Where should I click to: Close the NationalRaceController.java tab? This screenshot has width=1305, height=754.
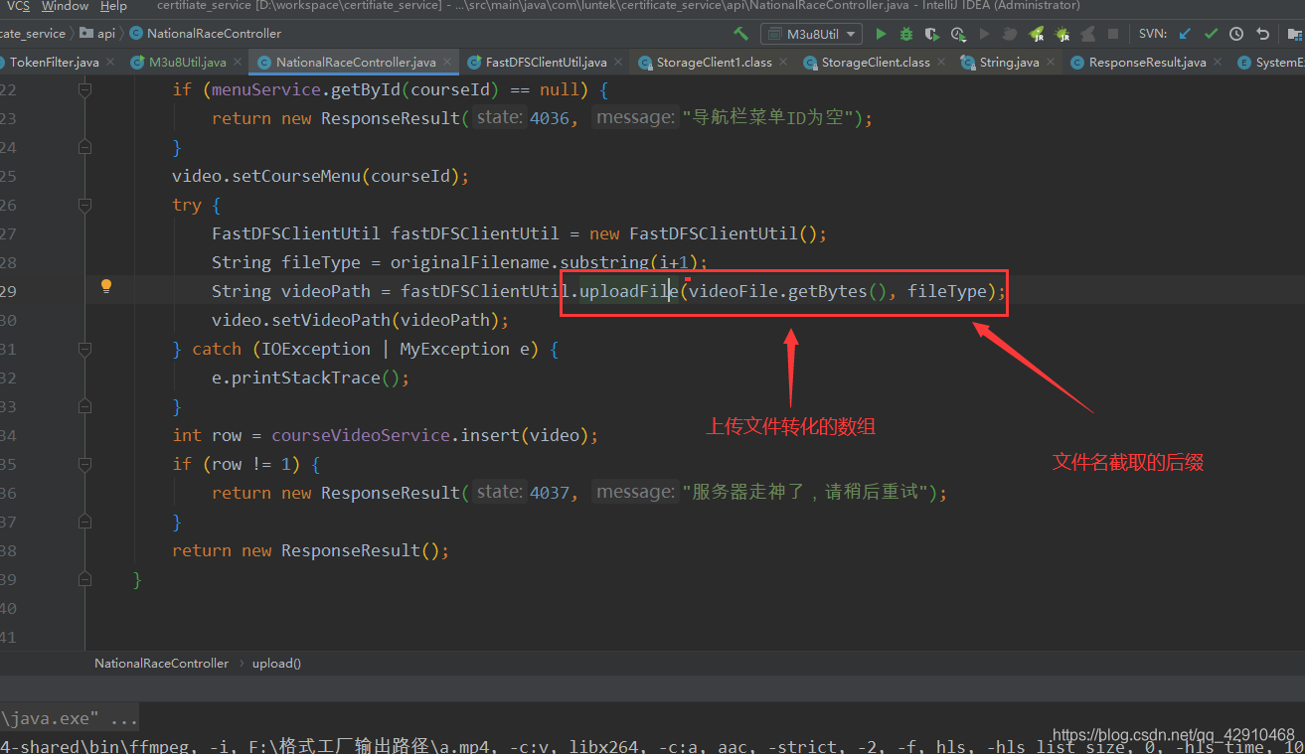446,62
